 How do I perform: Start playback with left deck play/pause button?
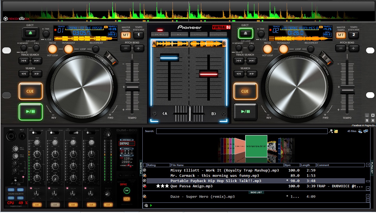point(30,112)
